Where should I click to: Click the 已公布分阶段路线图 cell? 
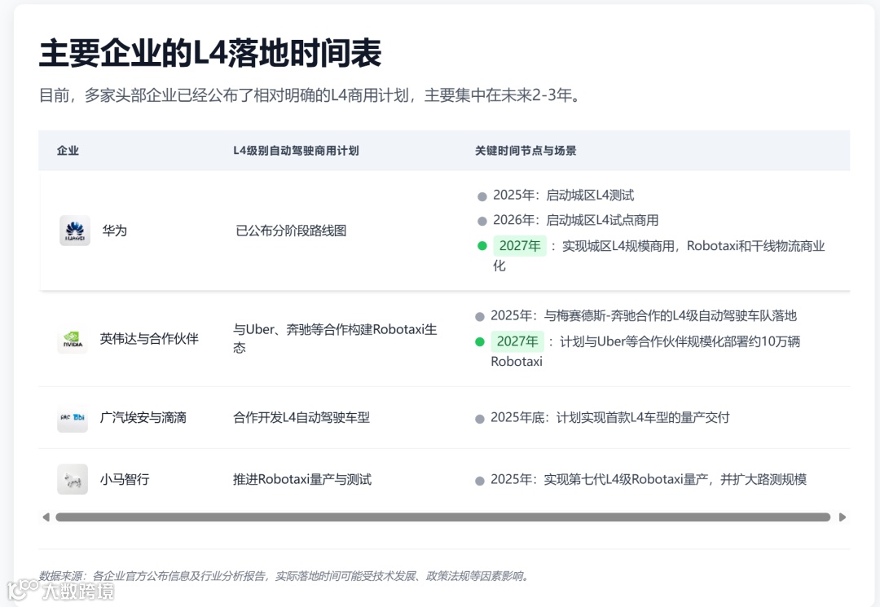[291, 231]
